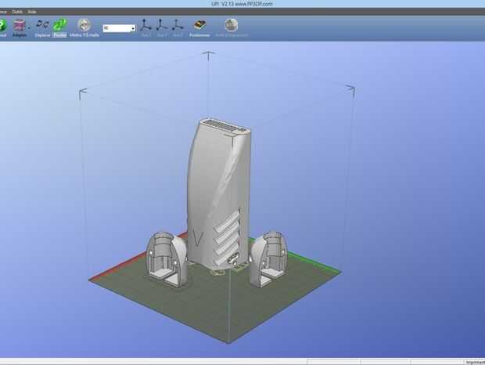Click the green question mark icon
485x365 pixels.
click(x=2, y=25)
